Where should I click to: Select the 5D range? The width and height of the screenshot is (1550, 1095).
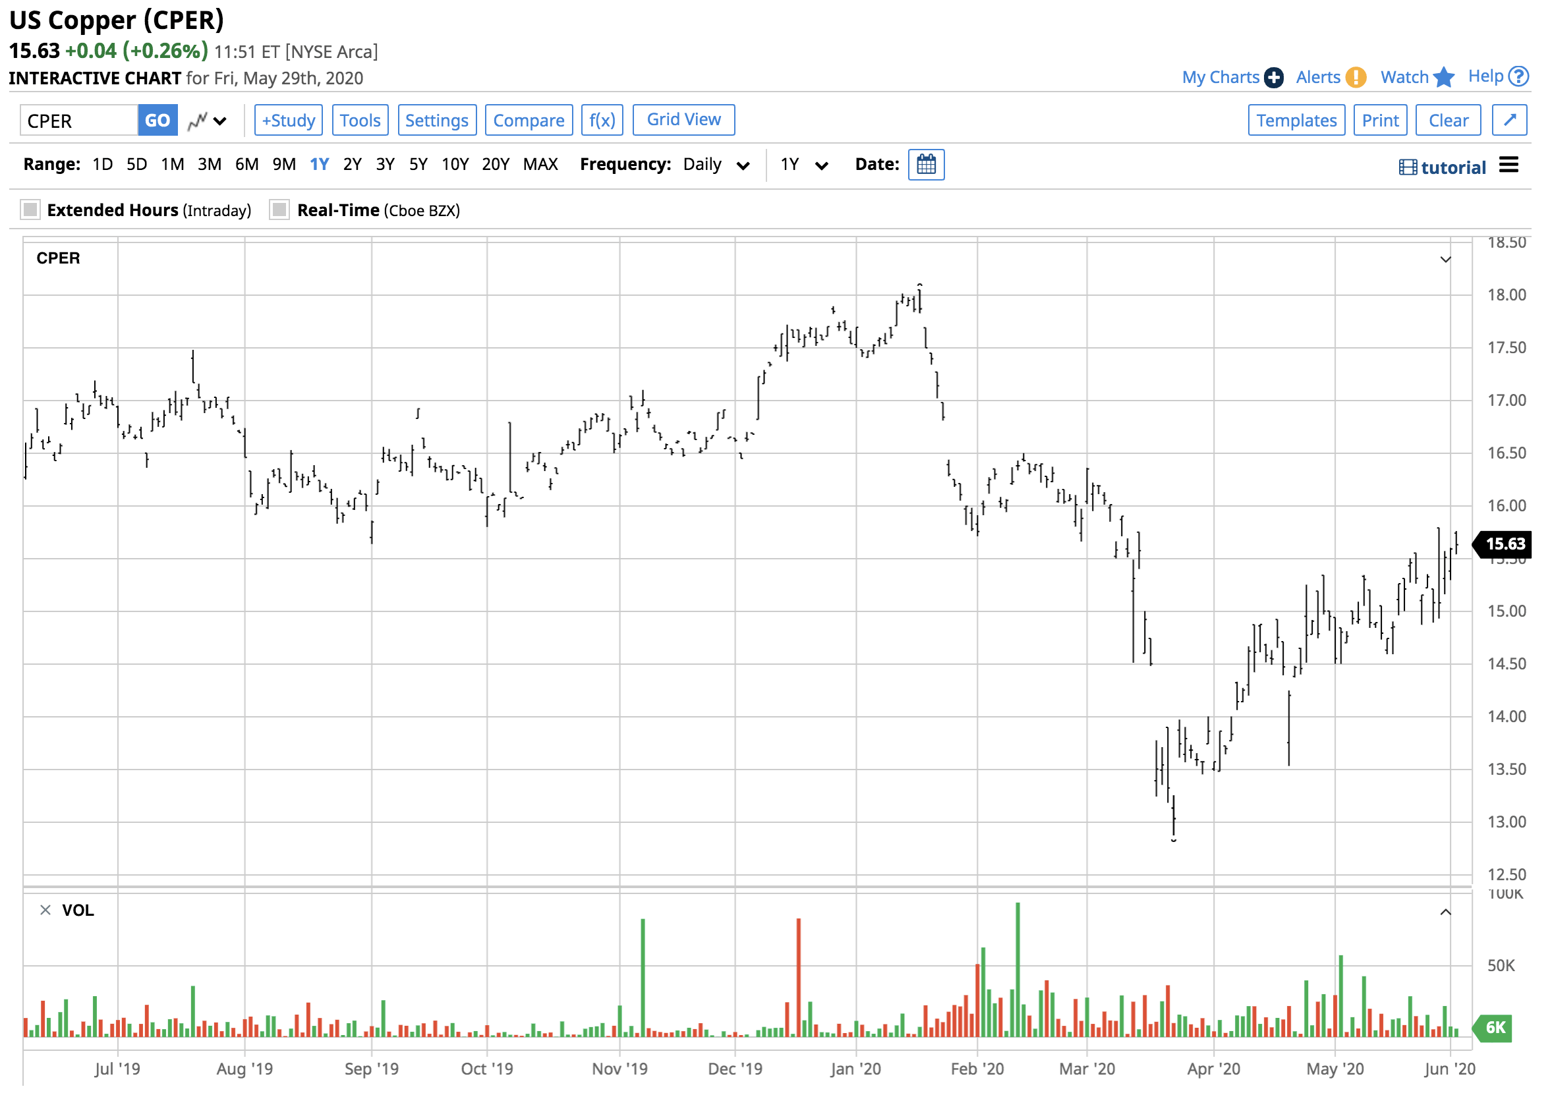point(137,165)
